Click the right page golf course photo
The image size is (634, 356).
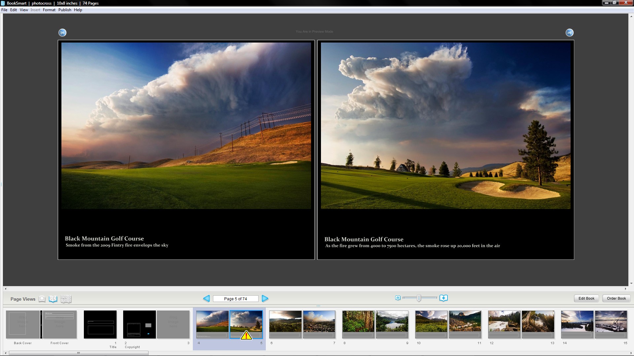(446, 126)
